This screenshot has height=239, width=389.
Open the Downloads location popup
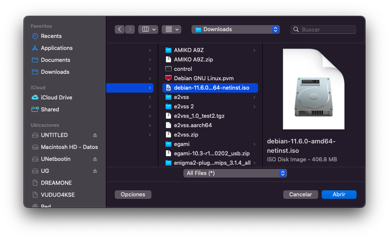pos(235,29)
